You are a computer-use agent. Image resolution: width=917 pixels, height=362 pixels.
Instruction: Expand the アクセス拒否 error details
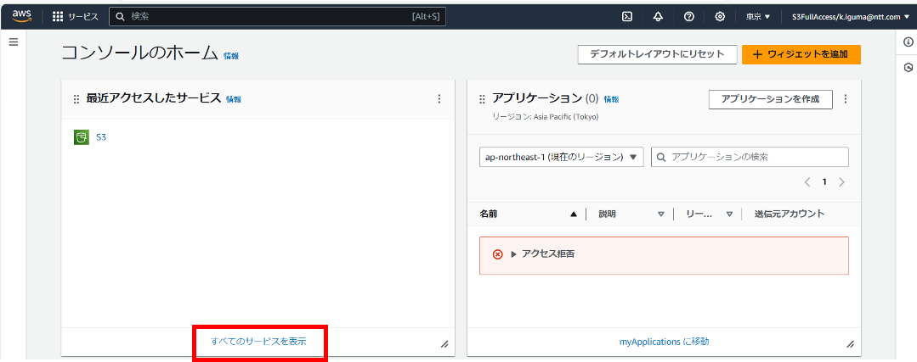(x=514, y=254)
